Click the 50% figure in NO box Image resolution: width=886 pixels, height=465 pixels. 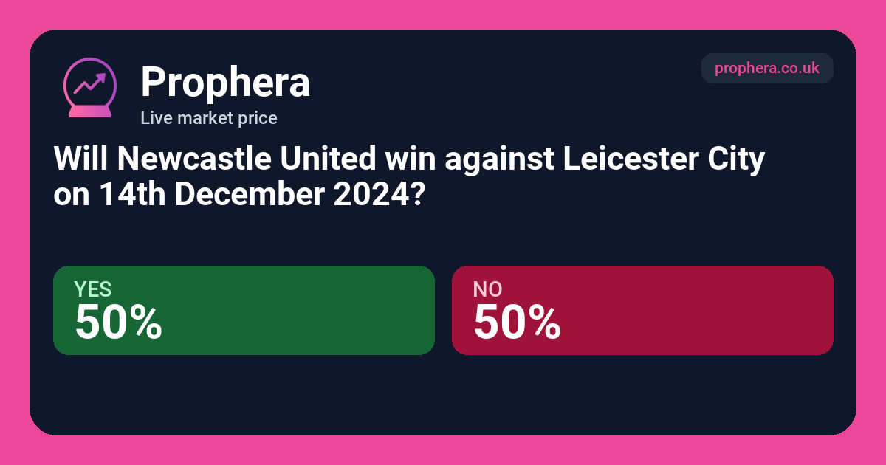click(517, 323)
